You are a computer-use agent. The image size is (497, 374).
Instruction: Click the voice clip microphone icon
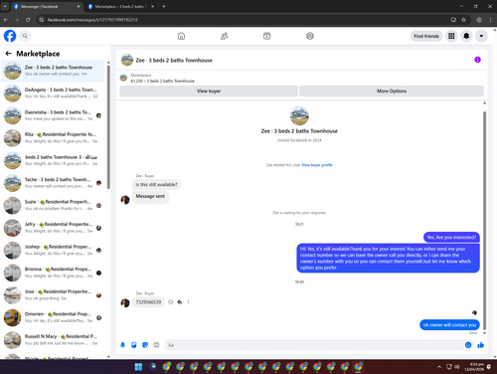pos(122,345)
